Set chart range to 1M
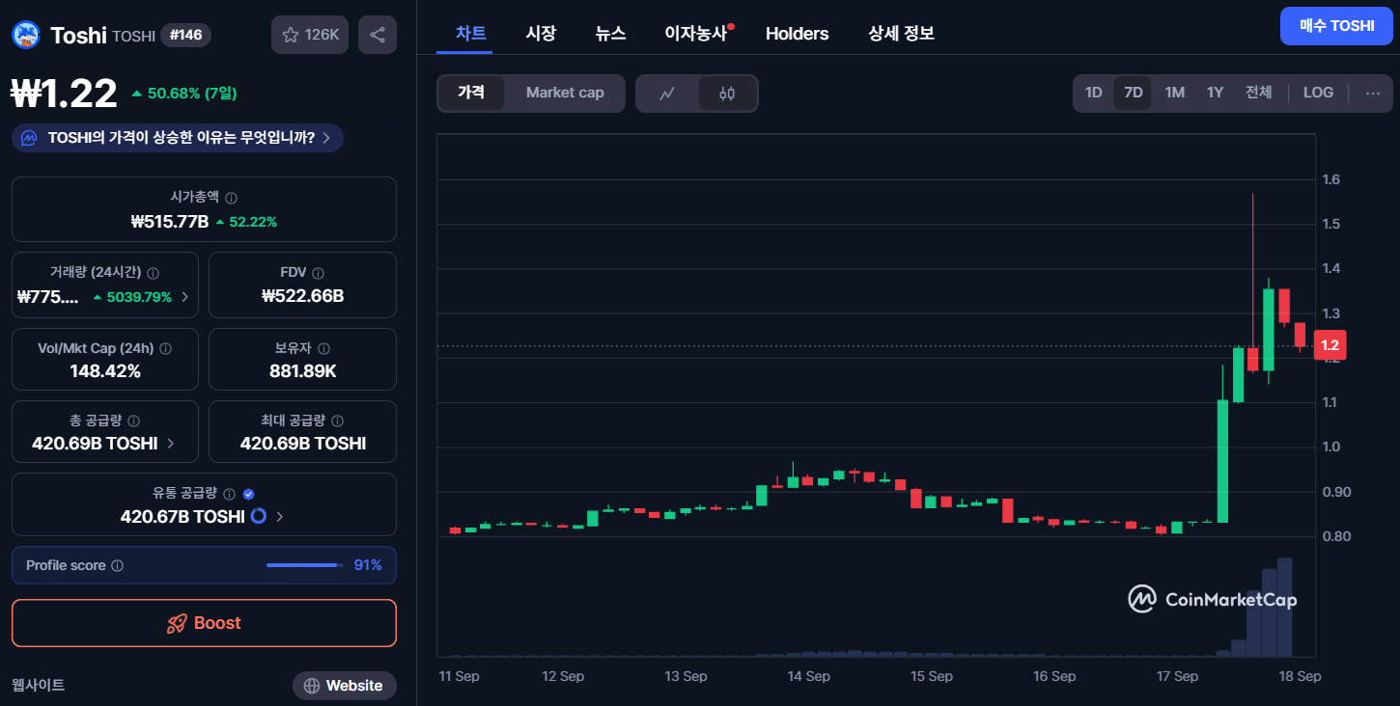This screenshot has width=1400, height=706. 1174,93
